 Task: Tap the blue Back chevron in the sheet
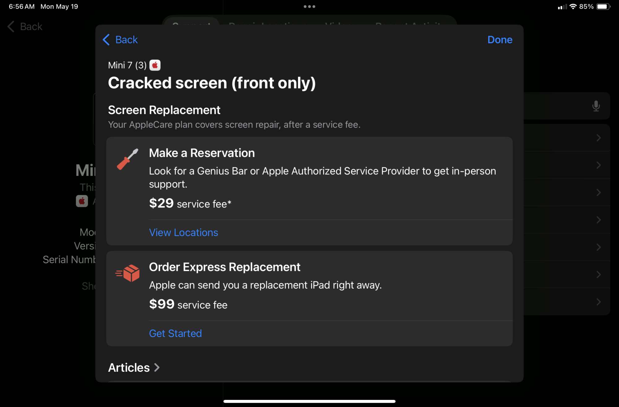106,40
